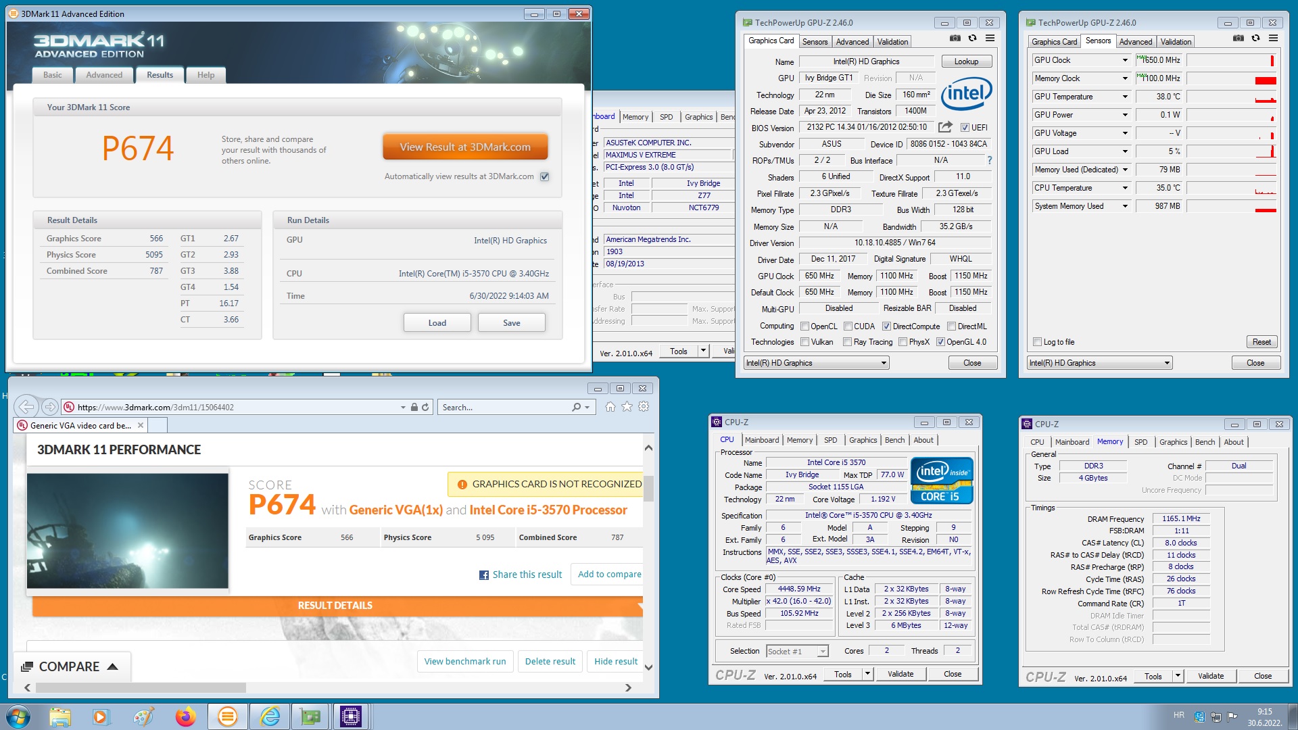1298x730 pixels.
Task: Open the hamburger menu in the GPU-Z Graphics Card window
Action: pyautogui.click(x=990, y=38)
